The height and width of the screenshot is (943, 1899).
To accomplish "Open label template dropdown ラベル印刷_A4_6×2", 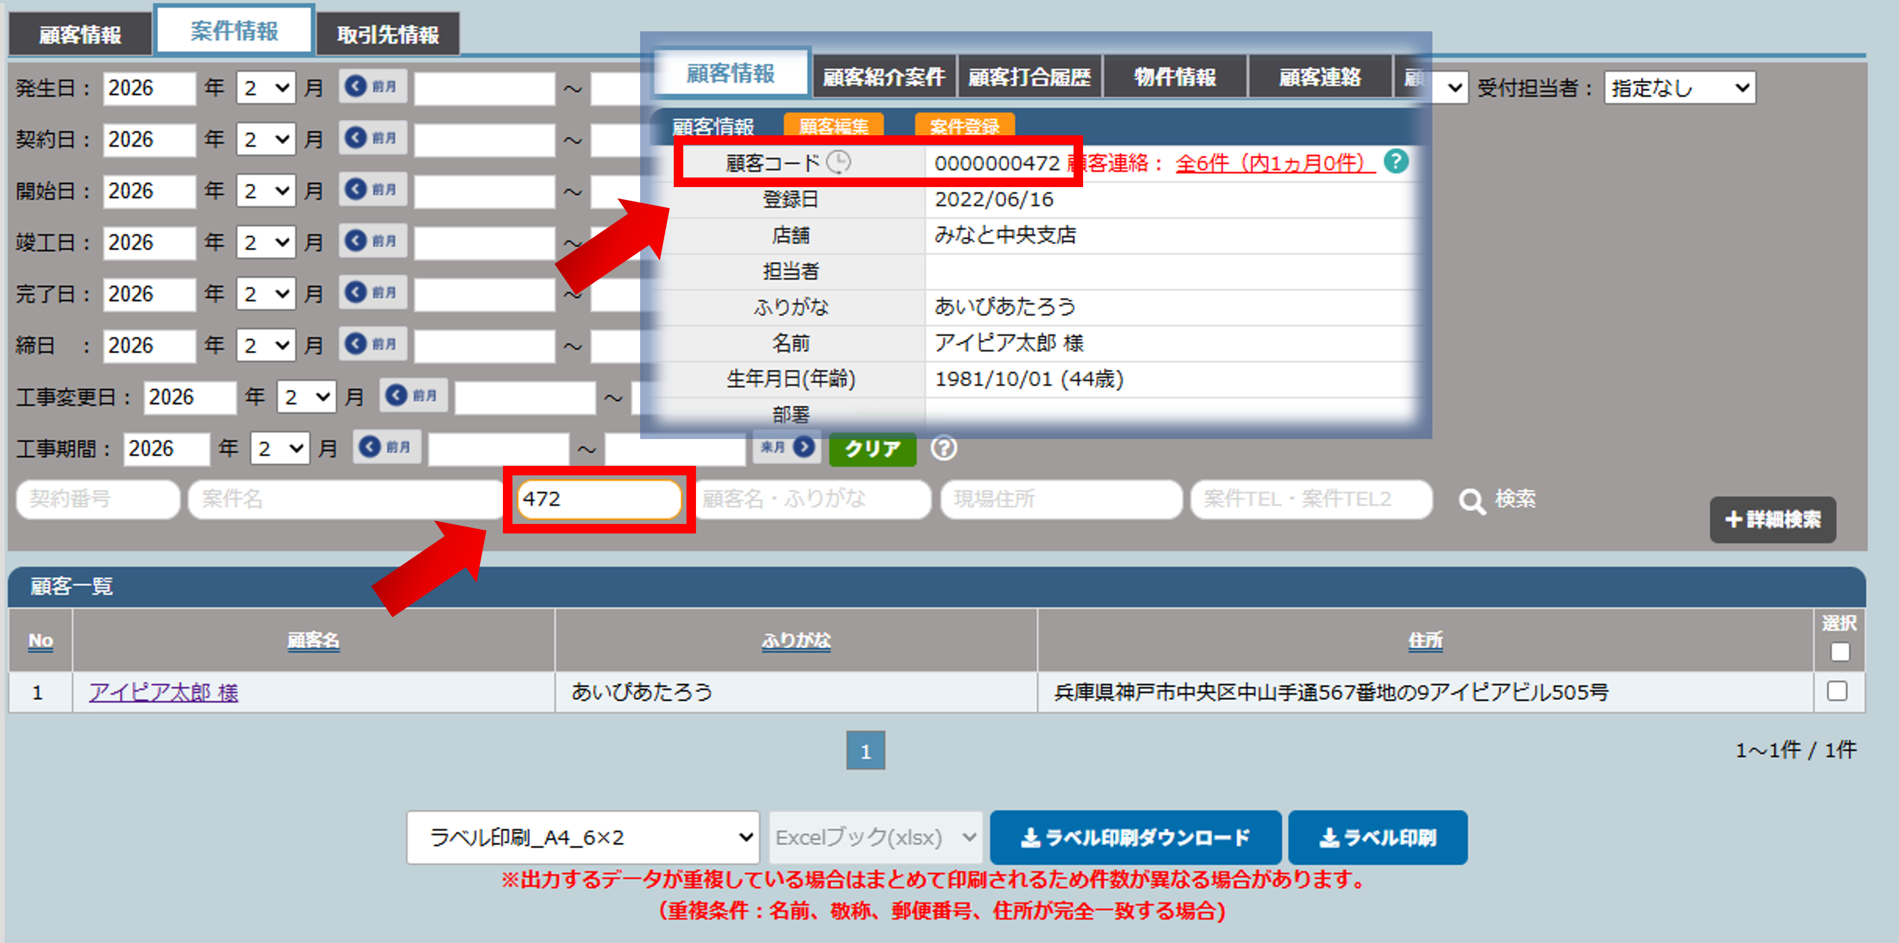I will click(582, 838).
